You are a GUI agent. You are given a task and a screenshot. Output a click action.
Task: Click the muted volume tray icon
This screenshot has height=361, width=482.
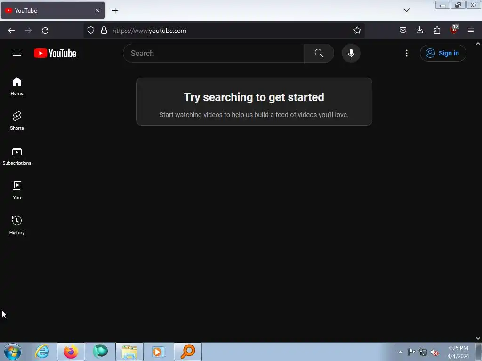[434, 353]
